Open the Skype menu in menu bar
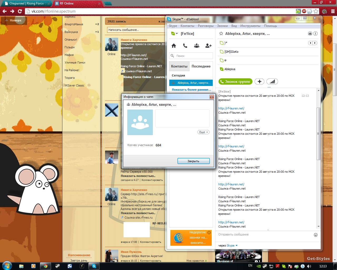Screen dimensions: 337x270 173,26
